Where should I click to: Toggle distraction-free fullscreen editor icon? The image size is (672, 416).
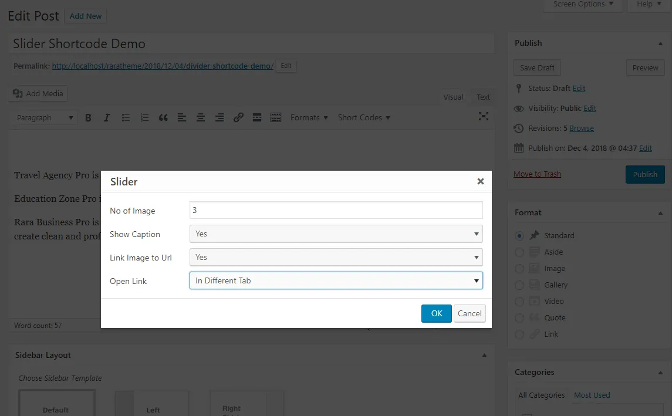[484, 116]
